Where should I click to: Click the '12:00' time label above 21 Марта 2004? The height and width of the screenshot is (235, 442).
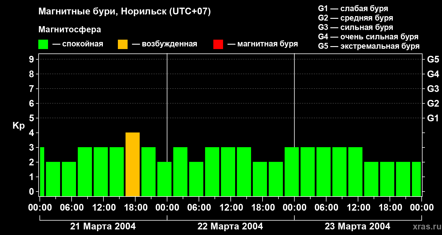[x=103, y=208]
